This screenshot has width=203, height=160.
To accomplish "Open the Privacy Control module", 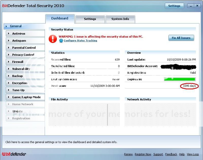I will [25, 55].
